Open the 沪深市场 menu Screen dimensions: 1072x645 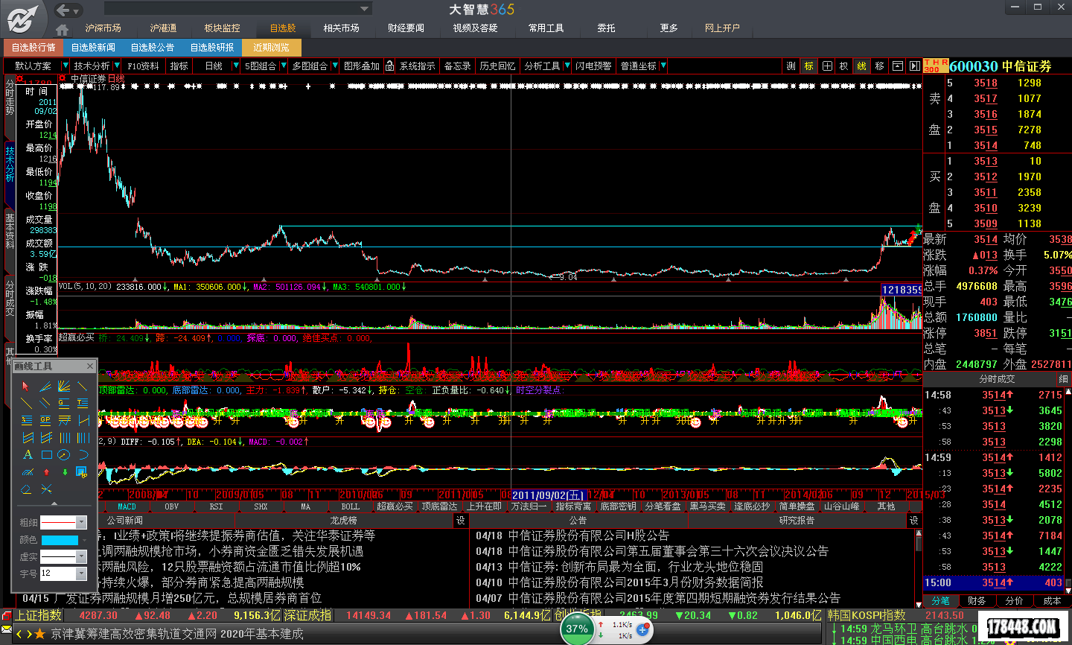click(x=103, y=28)
